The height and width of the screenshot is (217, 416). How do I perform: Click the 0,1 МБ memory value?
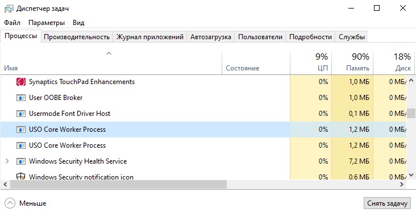click(x=359, y=114)
